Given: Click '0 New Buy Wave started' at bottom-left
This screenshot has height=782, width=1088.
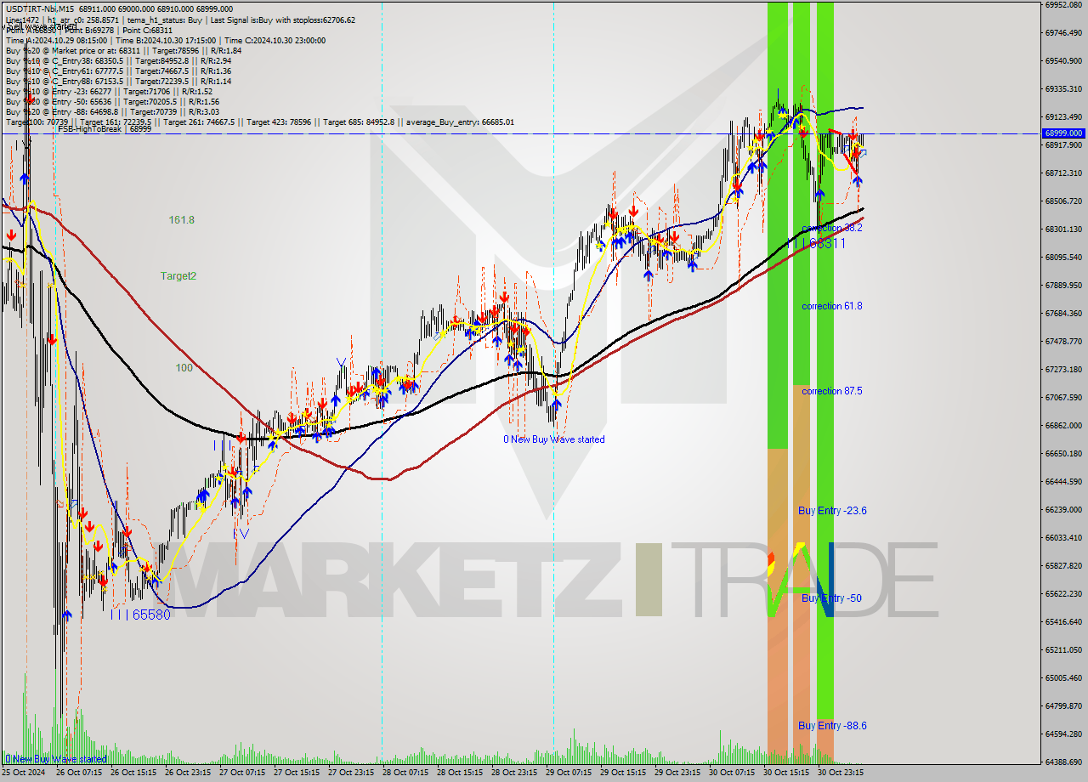Looking at the screenshot, I should pyautogui.click(x=56, y=759).
